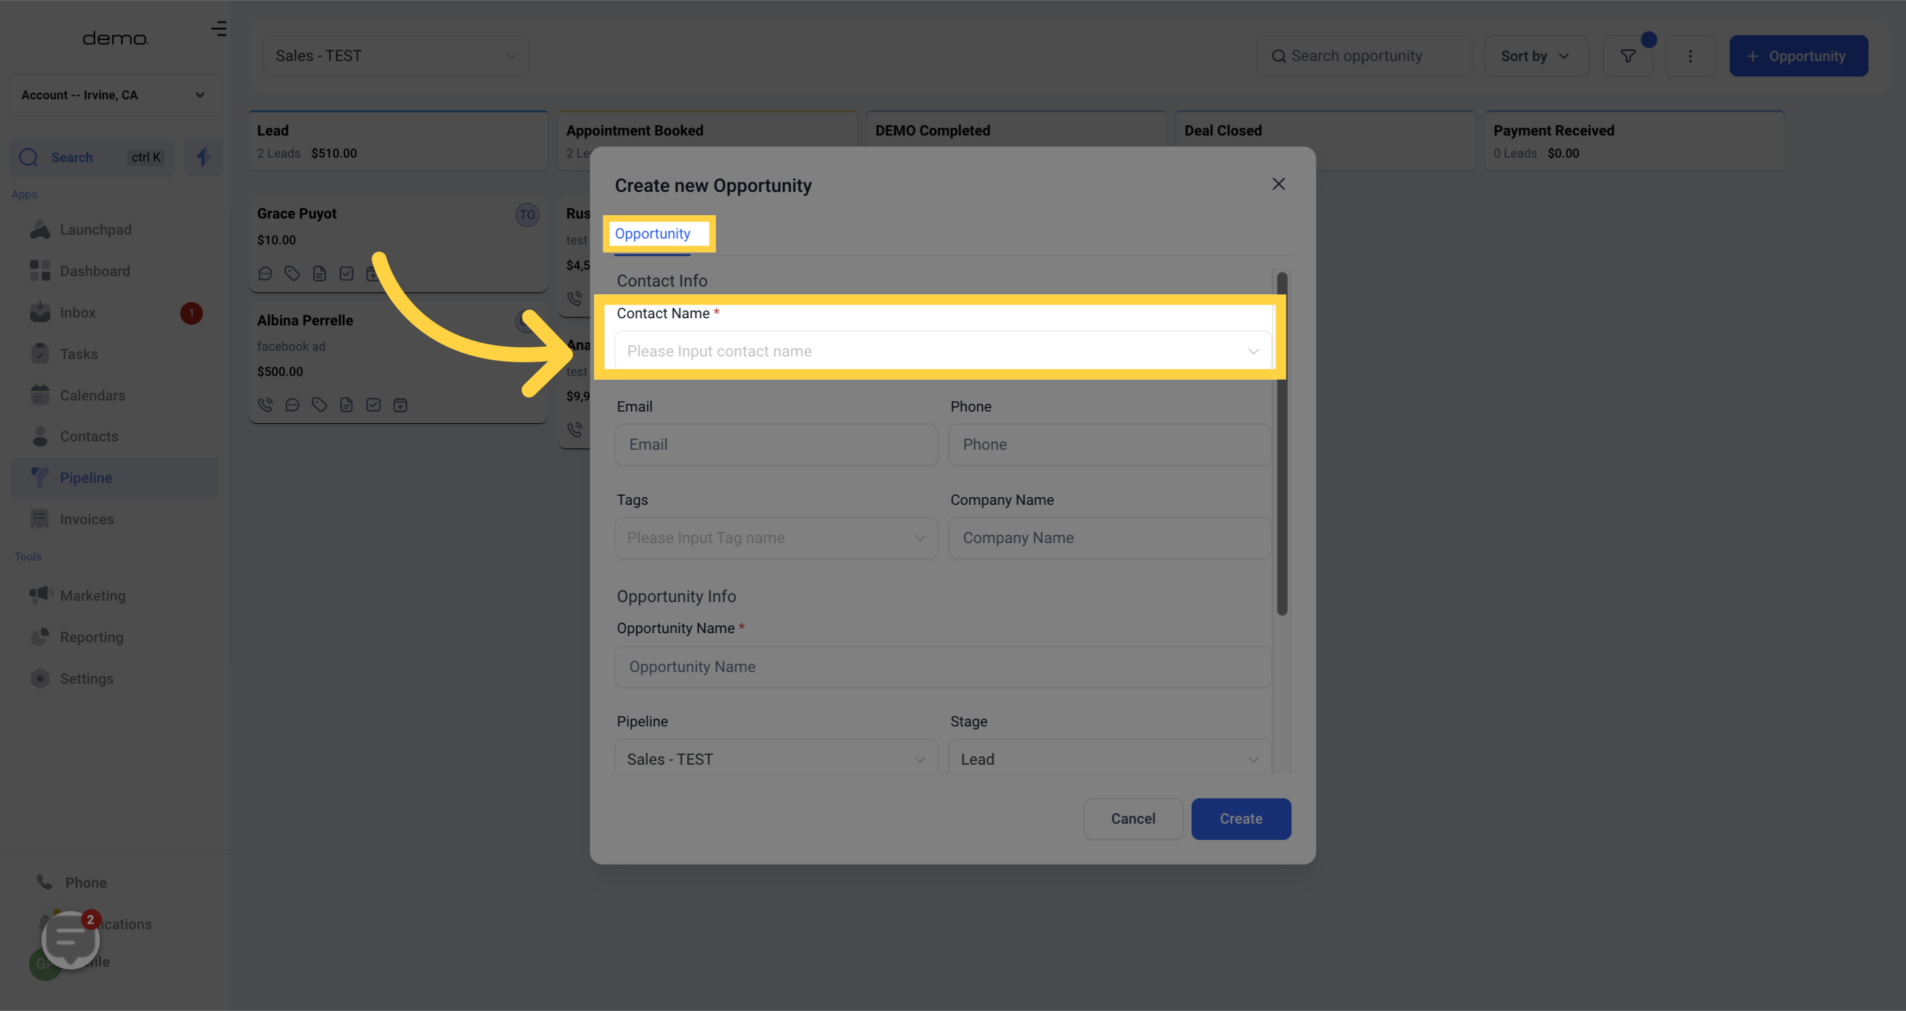This screenshot has height=1011, width=1906.
Task: Open the Sales - TEST pipeline selector
Action: tap(395, 56)
